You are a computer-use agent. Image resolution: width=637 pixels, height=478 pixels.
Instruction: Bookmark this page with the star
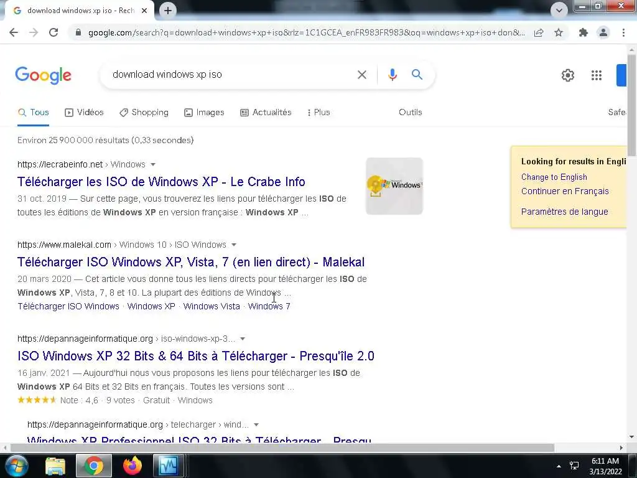pos(559,32)
